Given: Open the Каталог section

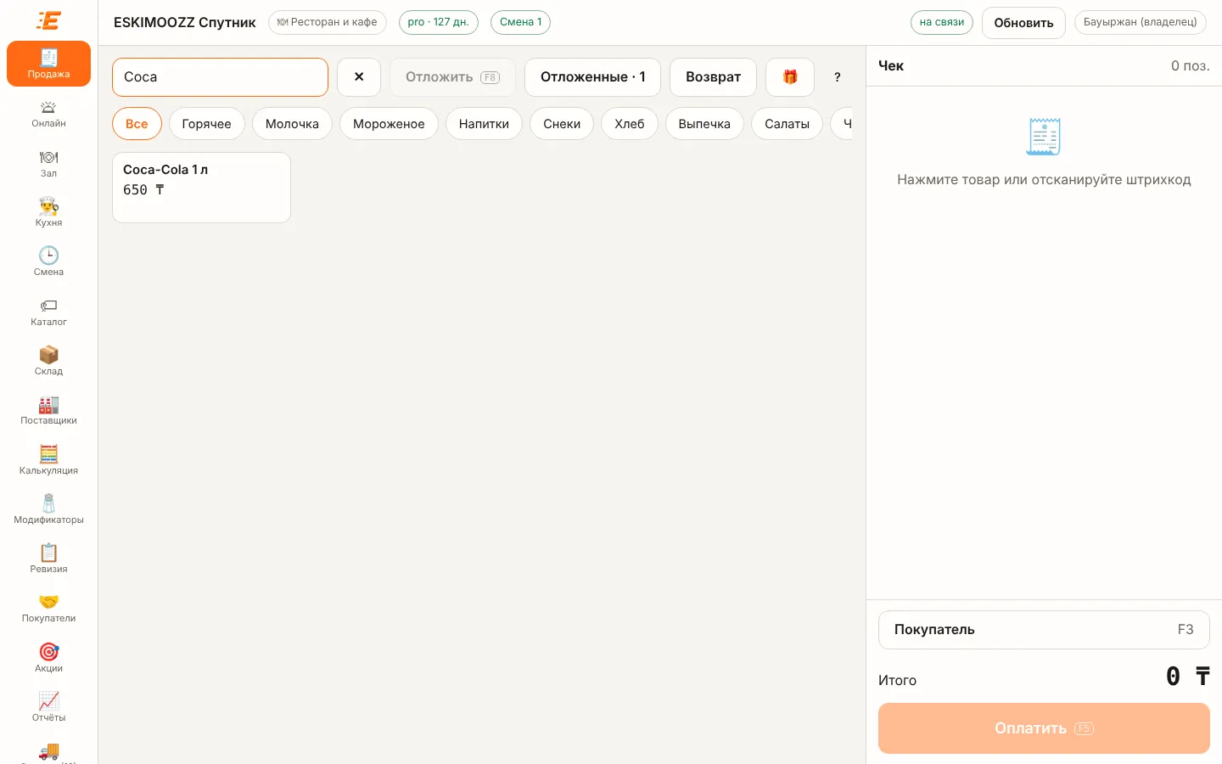Looking at the screenshot, I should point(48,312).
